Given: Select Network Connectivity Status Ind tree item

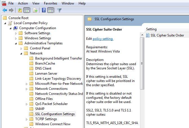Looking at the screenshot, I should 59,93.
